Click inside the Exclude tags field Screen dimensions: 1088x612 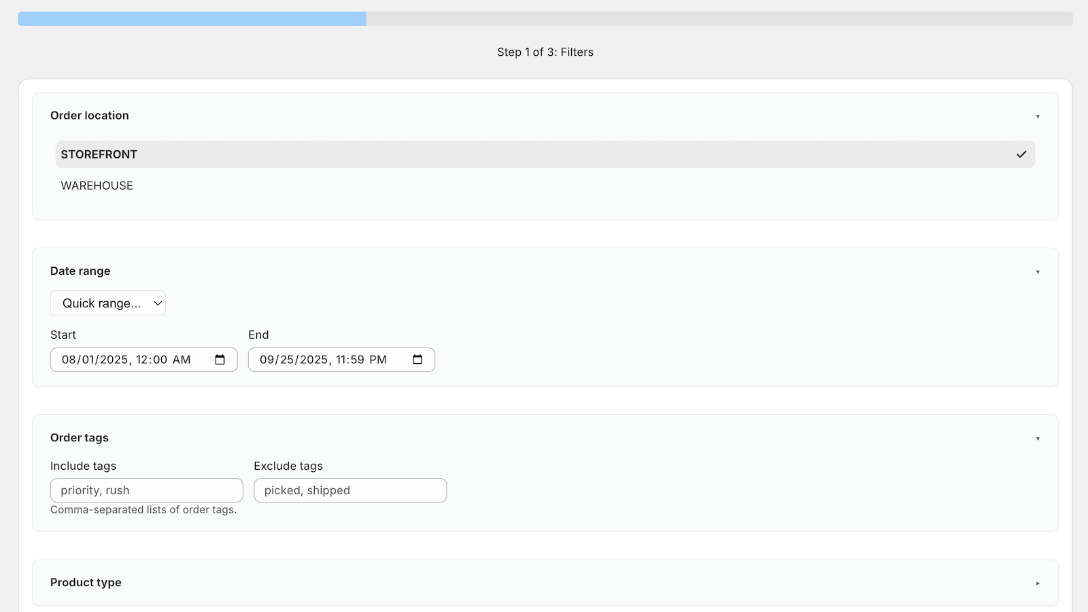coord(350,490)
